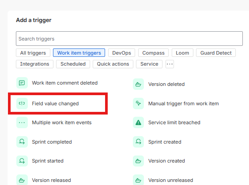Screen dimensions: 249x185
Task: Open the Service filter
Action: coord(149,64)
